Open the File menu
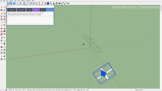The height and width of the screenshot is (91, 162). tap(1, 1)
